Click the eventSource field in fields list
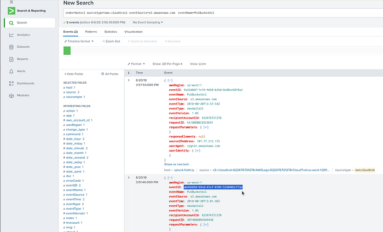Screen dimensions: 383x232 (76, 195)
